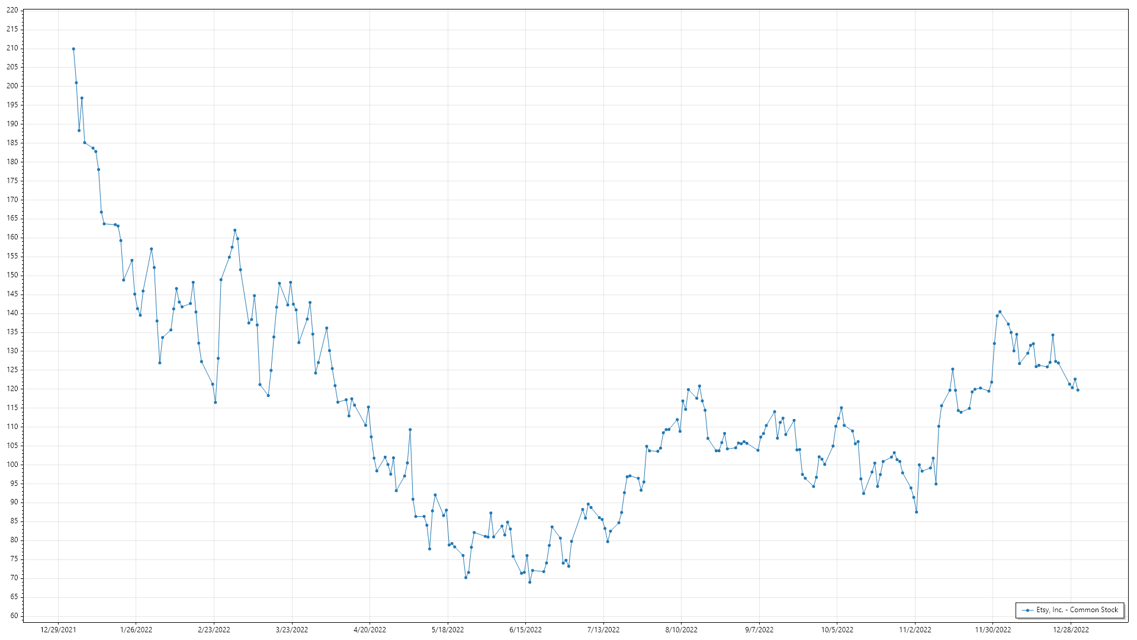The image size is (1137, 640).
Task: Click the 12/28/2022 date label
Action: coord(1071,629)
